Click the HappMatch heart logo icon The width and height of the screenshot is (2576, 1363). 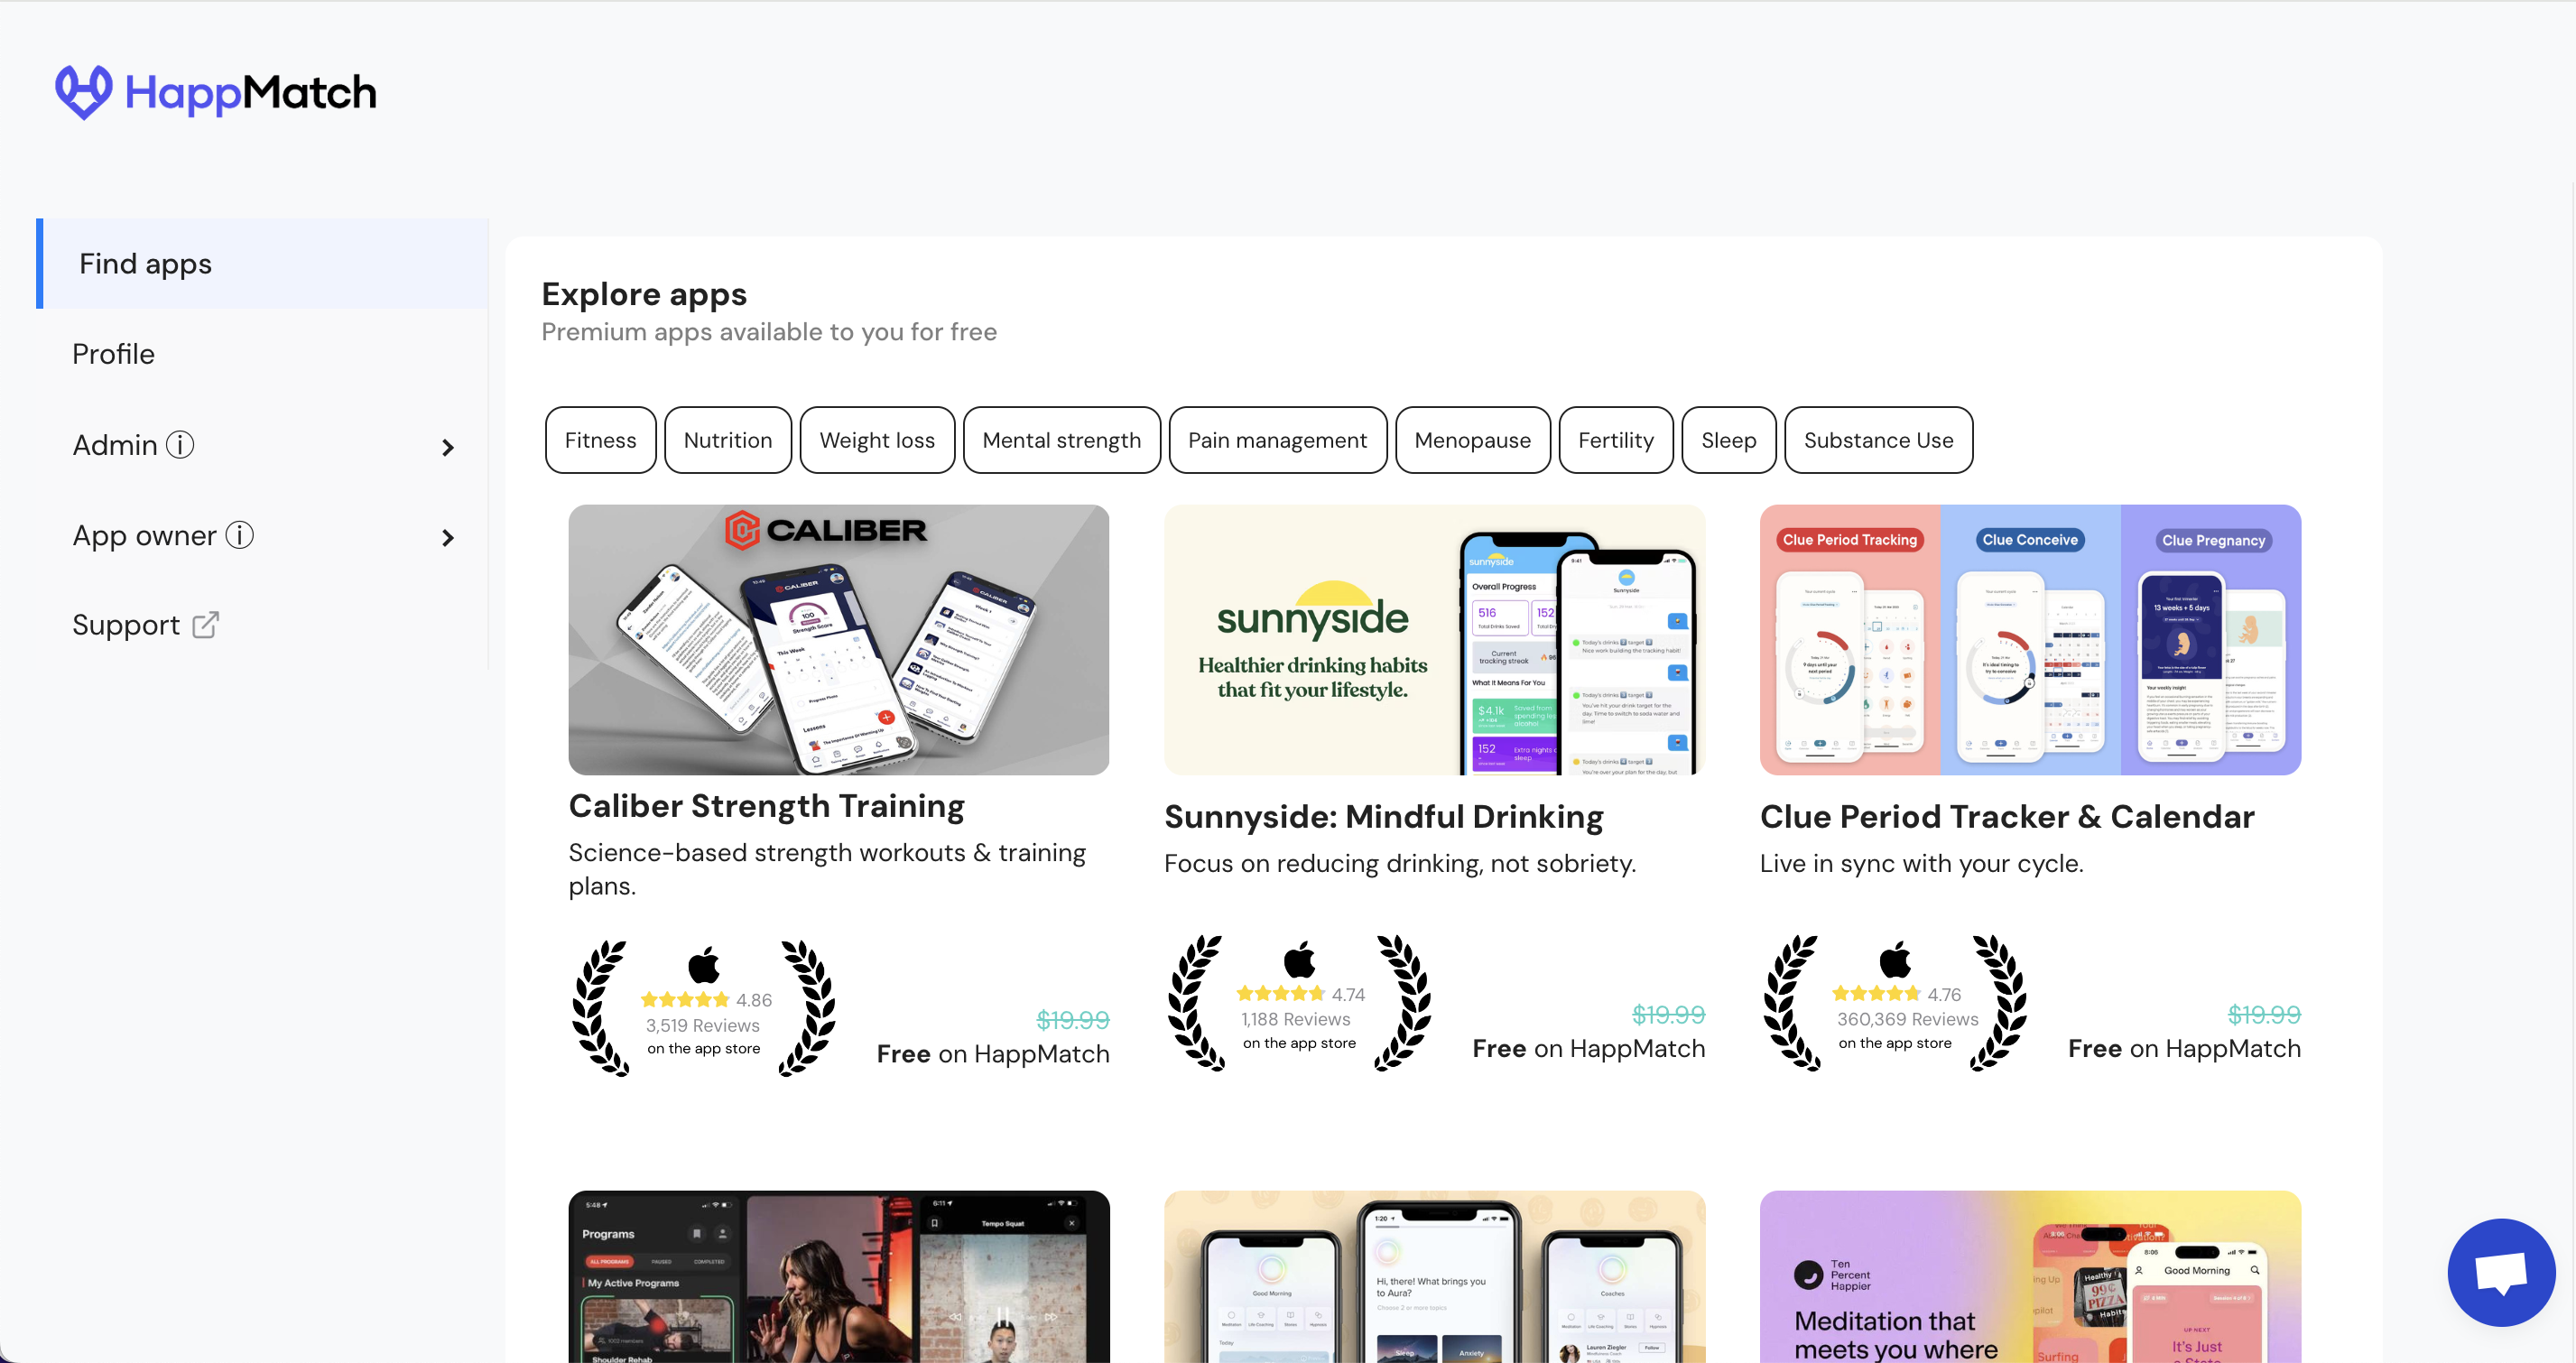83,92
